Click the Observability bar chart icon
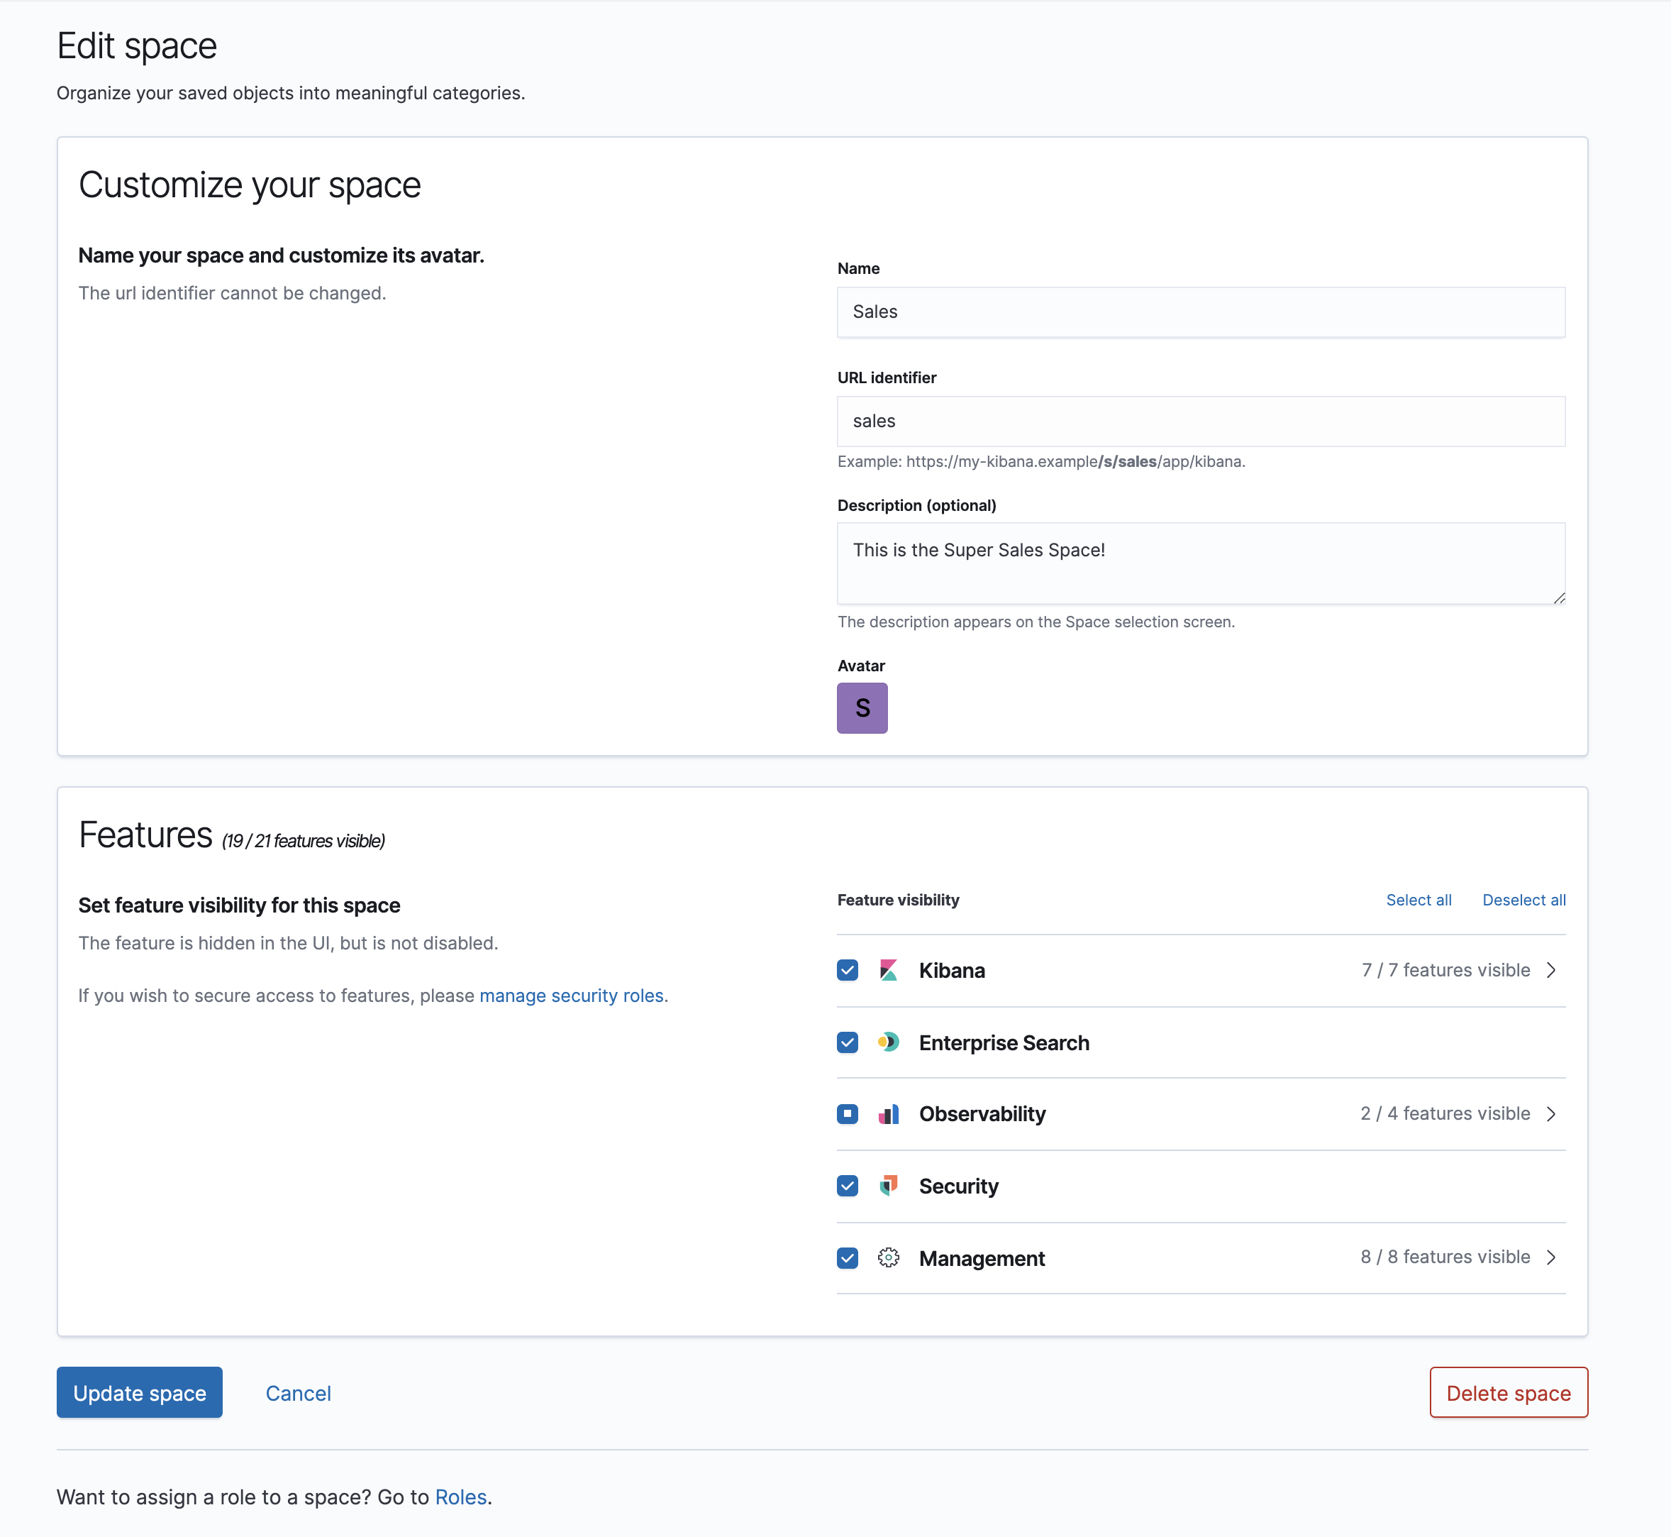This screenshot has height=1537, width=1671. [x=888, y=1113]
